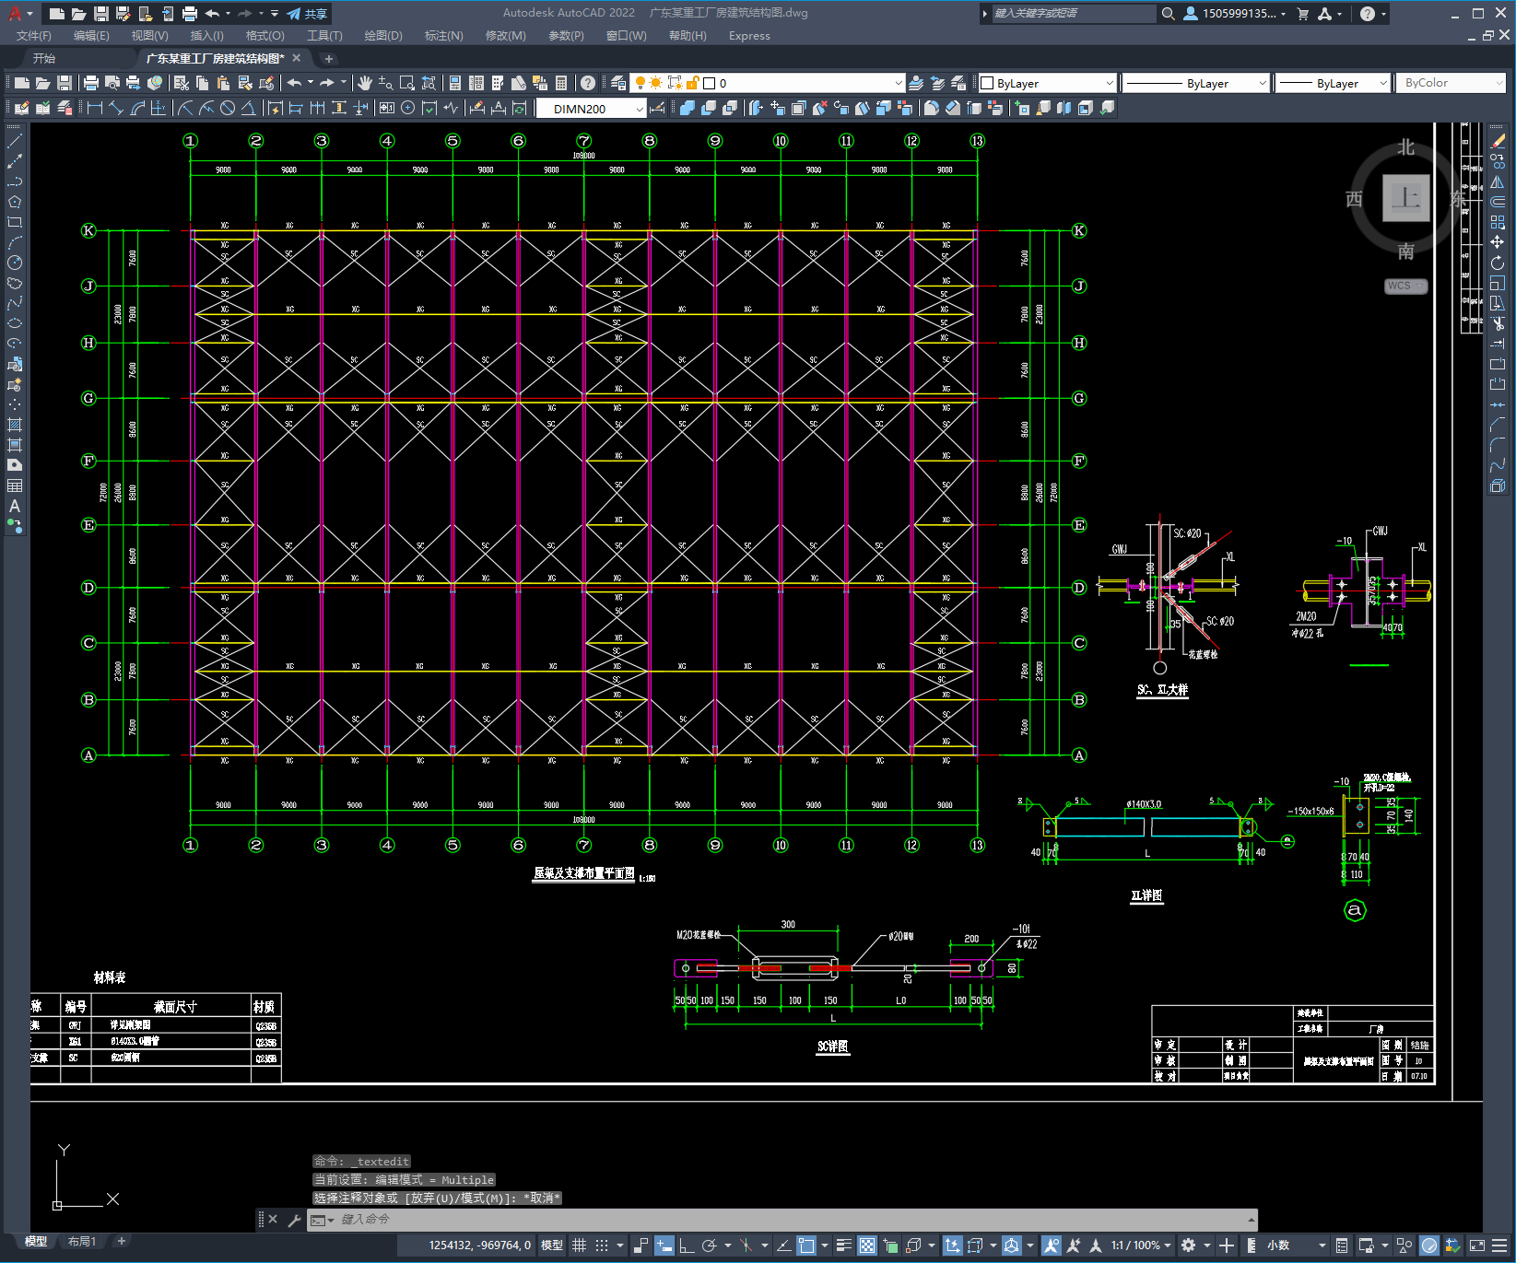Select the Move tool in the modify toolbar
The width and height of the screenshot is (1516, 1263).
(x=1498, y=242)
